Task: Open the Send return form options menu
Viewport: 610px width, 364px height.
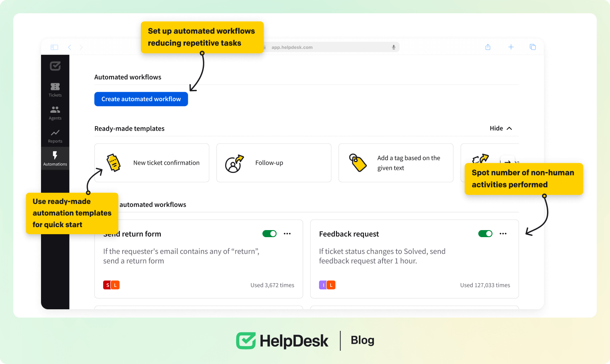Action: [x=287, y=234]
